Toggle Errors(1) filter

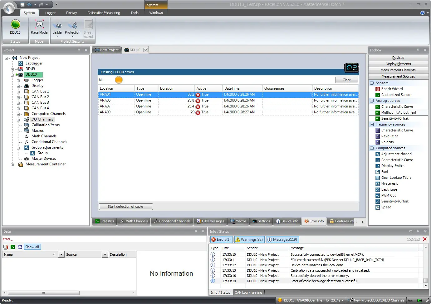click(221, 240)
